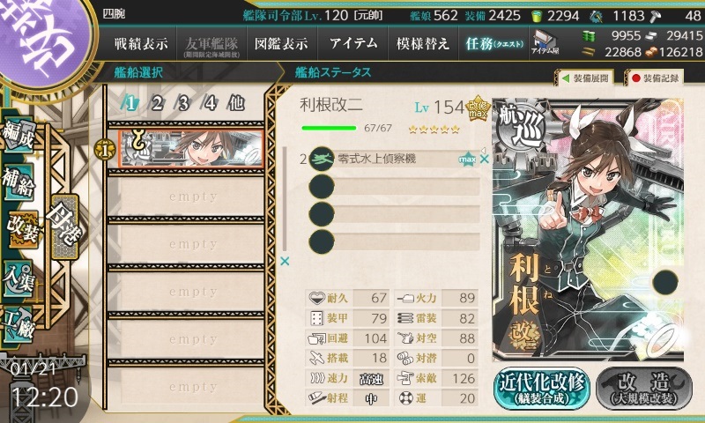
Task: Open the 補給 resupply icon
Action: [19, 182]
